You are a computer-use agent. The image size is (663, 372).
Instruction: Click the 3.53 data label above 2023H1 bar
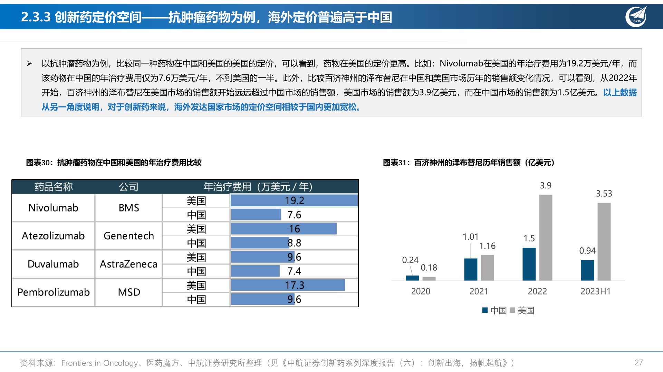pyautogui.click(x=604, y=194)
